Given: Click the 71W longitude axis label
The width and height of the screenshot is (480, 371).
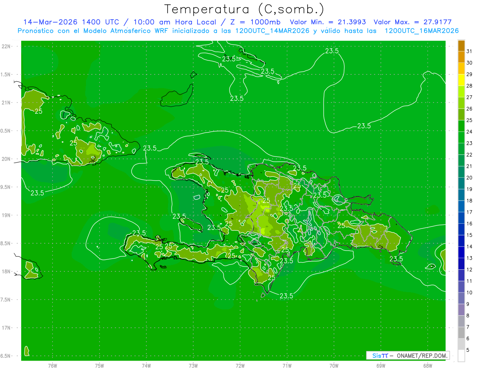Looking at the screenshot, I should point(287,365).
